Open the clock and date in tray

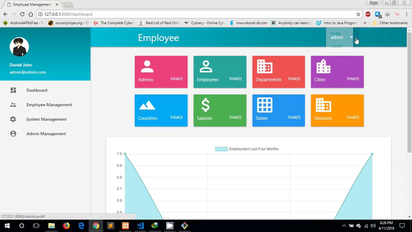click(x=386, y=226)
